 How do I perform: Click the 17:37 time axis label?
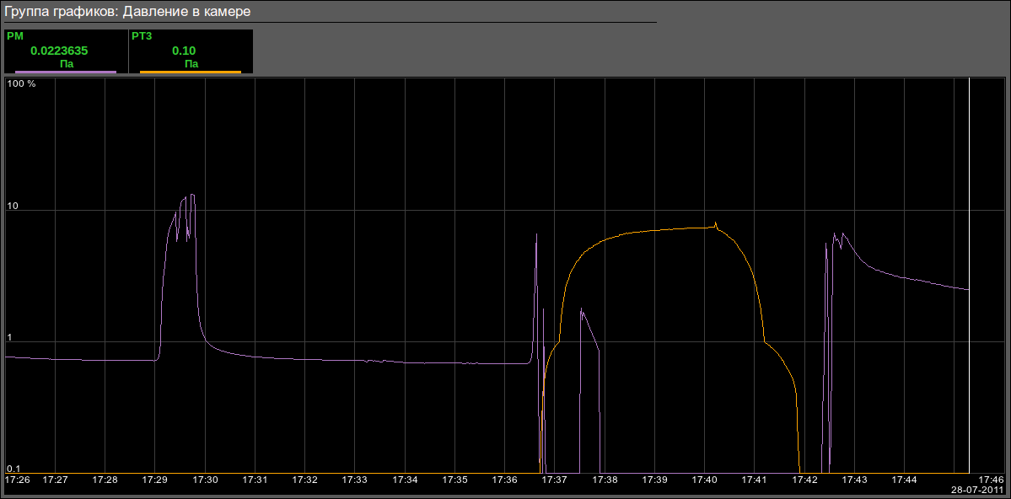tap(554, 480)
